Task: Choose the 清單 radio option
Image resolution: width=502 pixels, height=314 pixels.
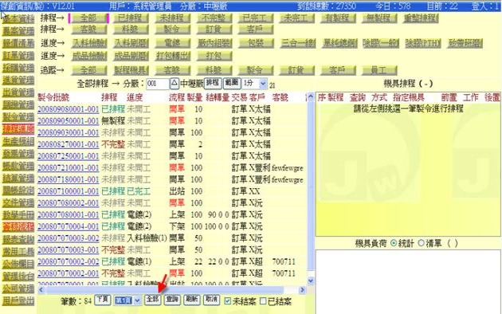Action: click(x=421, y=243)
